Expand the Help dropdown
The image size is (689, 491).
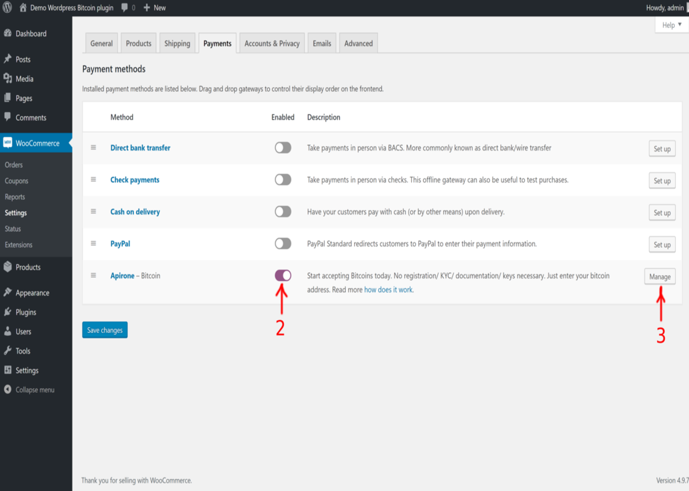672,25
